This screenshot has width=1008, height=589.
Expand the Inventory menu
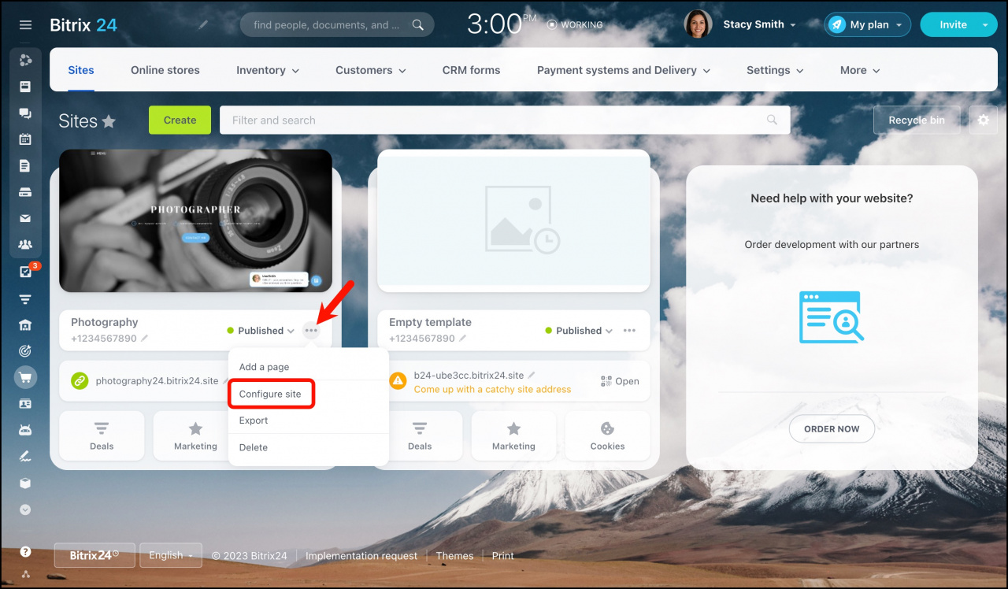point(268,70)
